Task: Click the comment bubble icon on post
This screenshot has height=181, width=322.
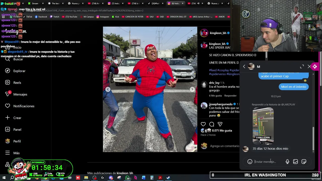Action: [212, 124]
